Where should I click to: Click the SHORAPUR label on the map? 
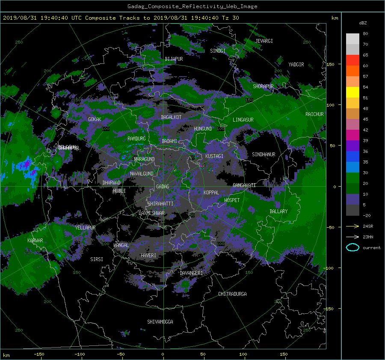click(263, 86)
